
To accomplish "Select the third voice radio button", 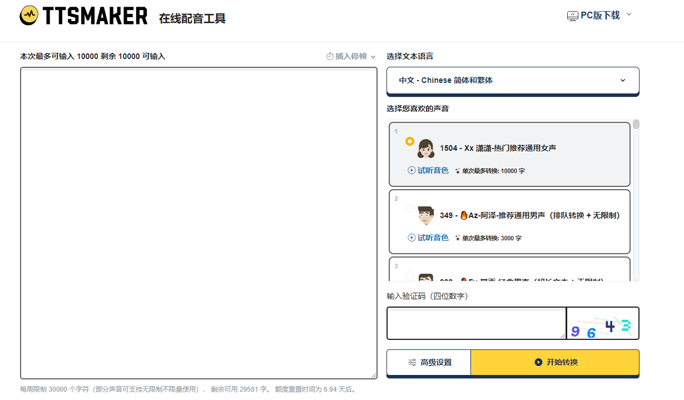I will pos(410,276).
